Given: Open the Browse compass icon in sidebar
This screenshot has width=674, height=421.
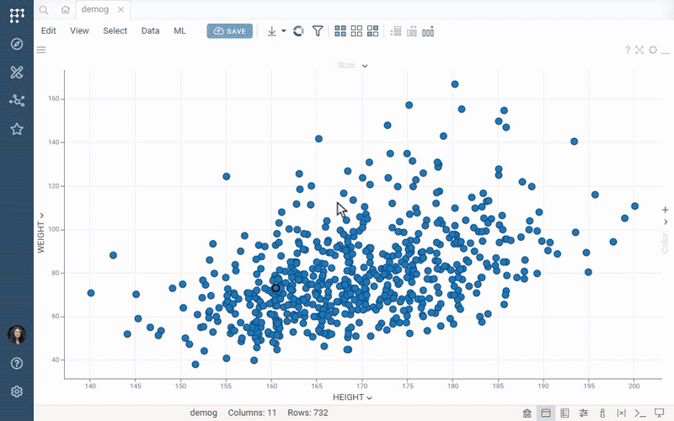Looking at the screenshot, I should click(x=17, y=44).
